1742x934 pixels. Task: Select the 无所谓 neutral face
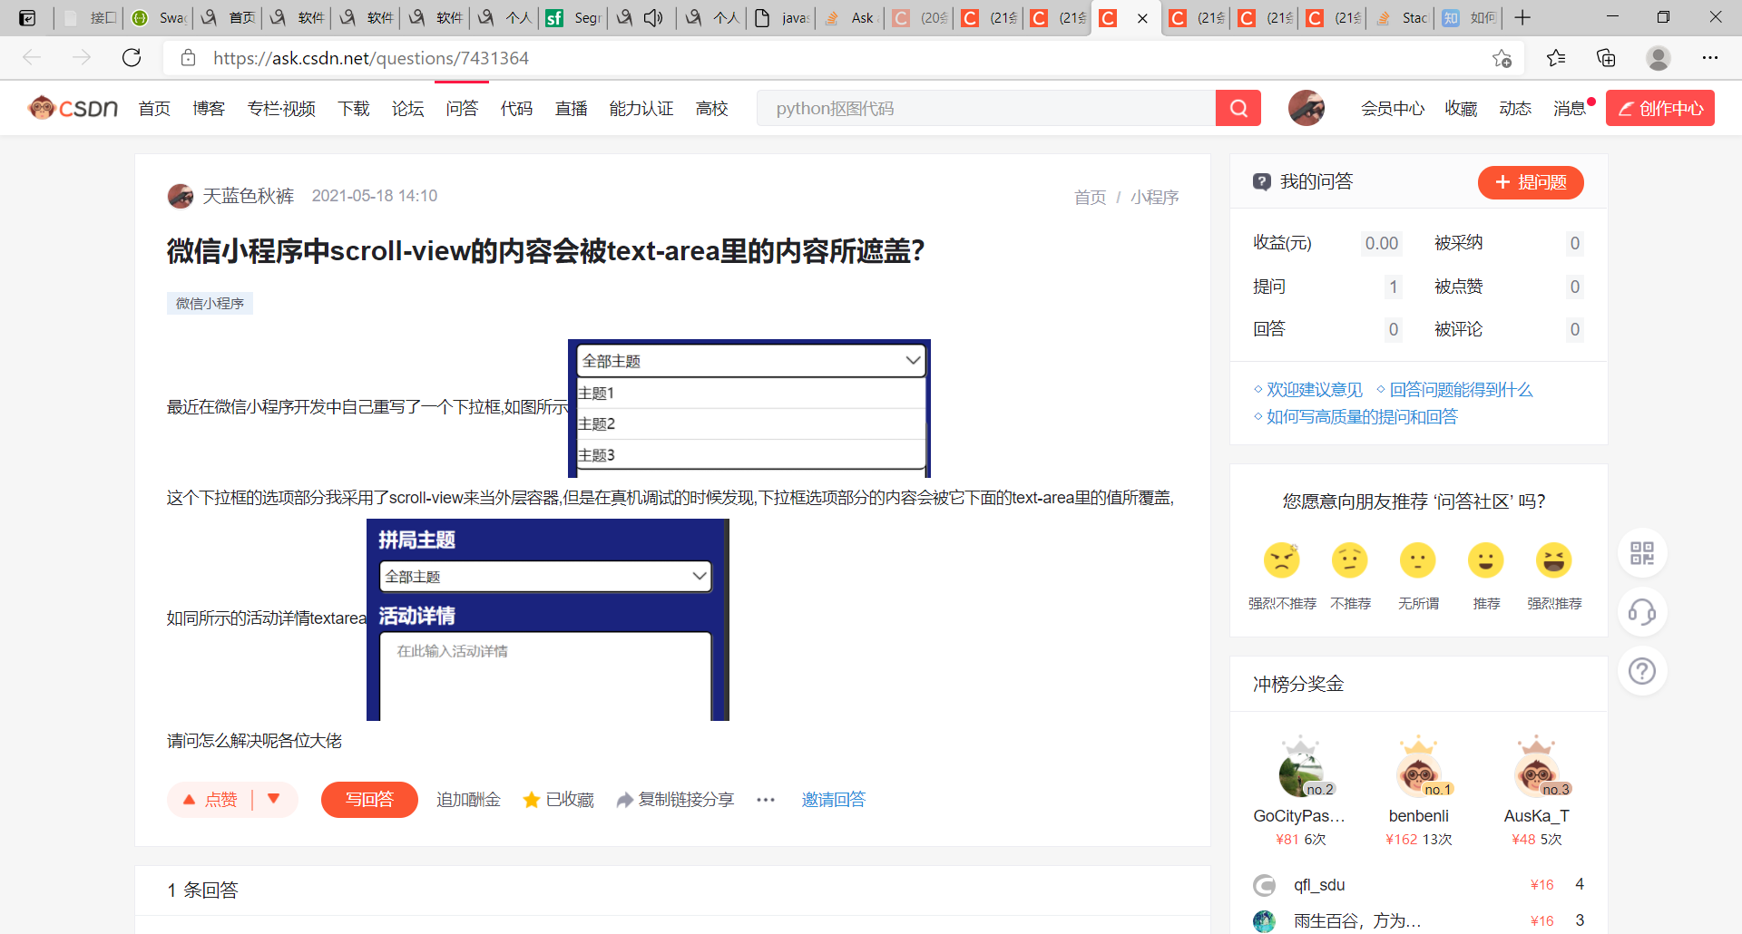pyautogui.click(x=1418, y=560)
